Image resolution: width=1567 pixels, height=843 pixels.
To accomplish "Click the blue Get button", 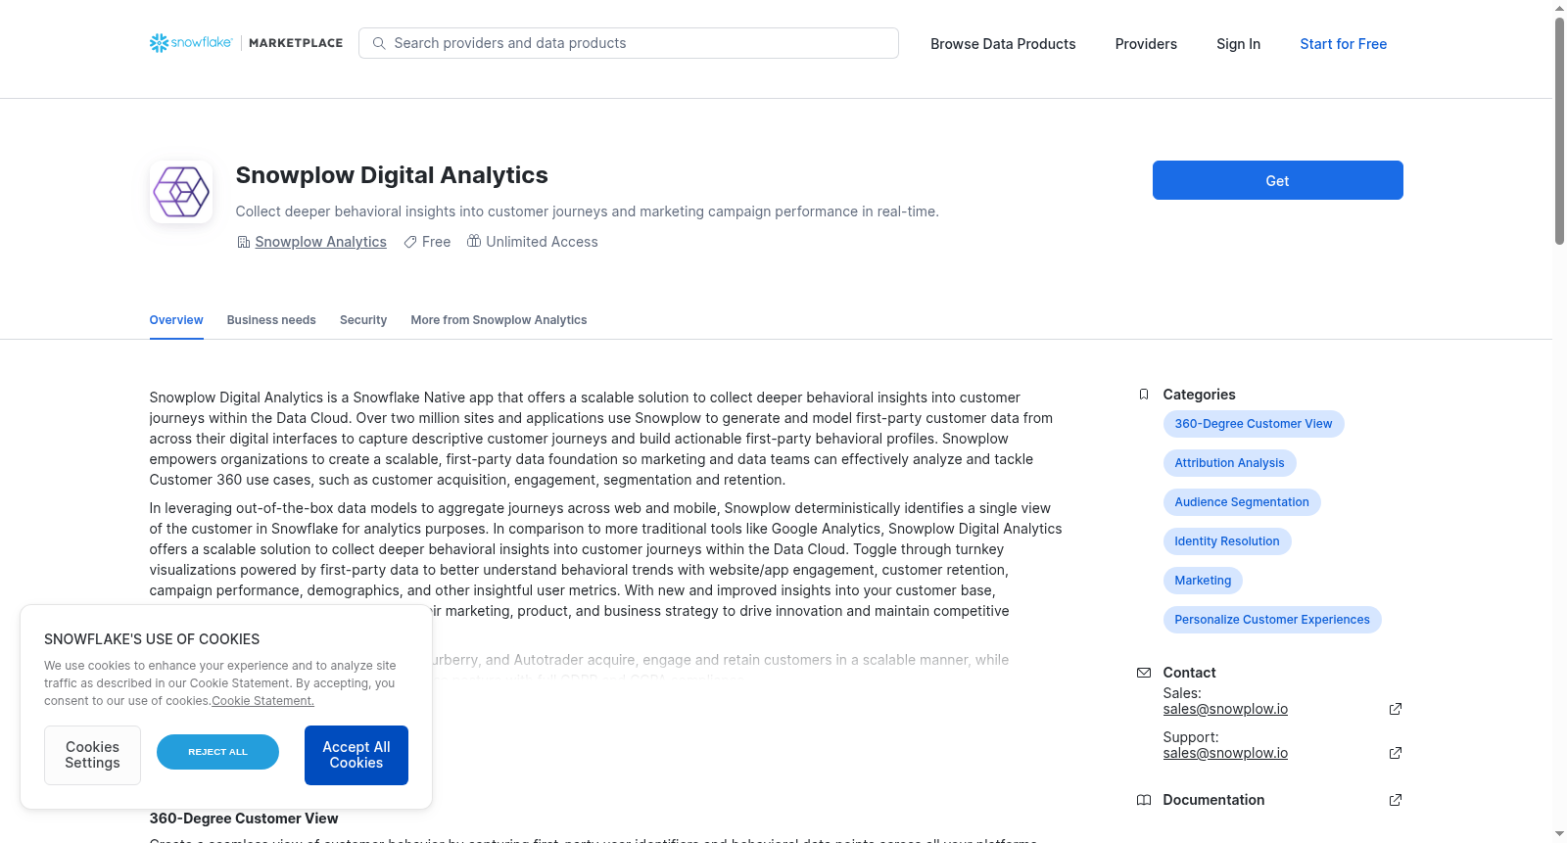I will [1277, 180].
